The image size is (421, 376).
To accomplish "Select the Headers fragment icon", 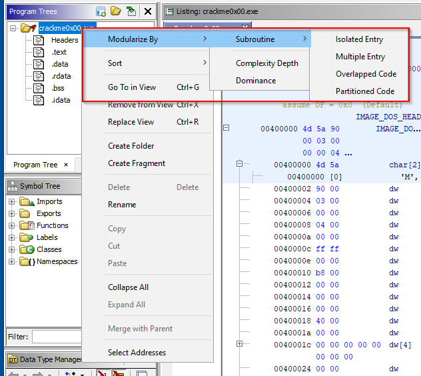I will point(39,40).
